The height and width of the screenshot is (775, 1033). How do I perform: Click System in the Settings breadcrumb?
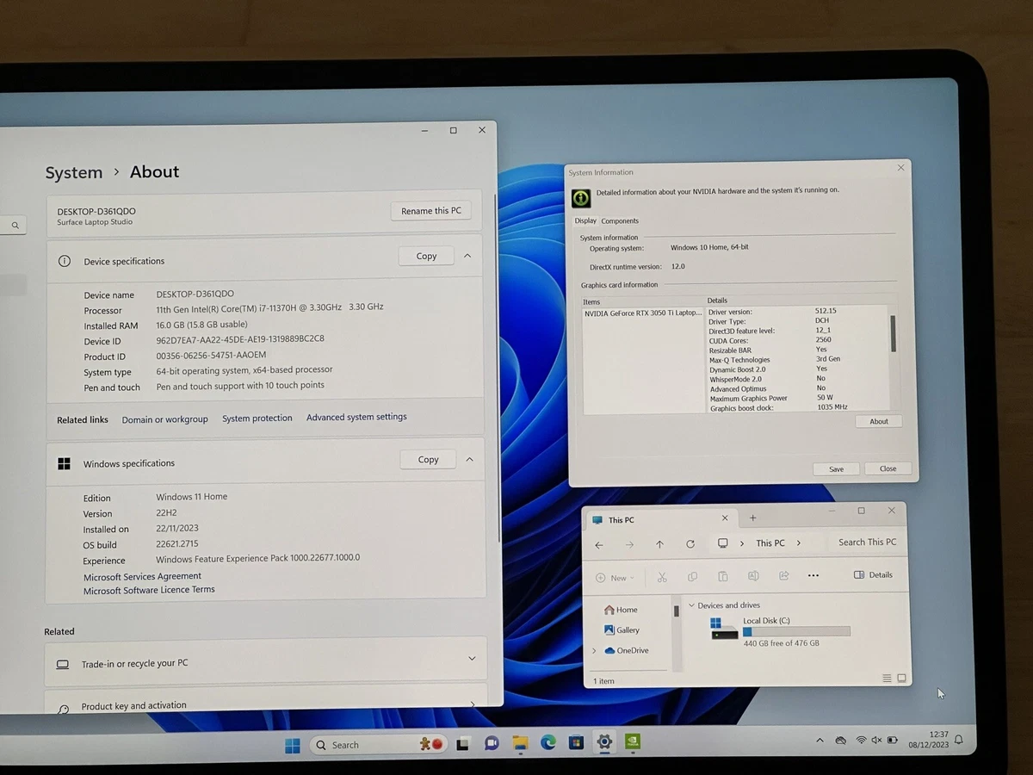pyautogui.click(x=74, y=173)
